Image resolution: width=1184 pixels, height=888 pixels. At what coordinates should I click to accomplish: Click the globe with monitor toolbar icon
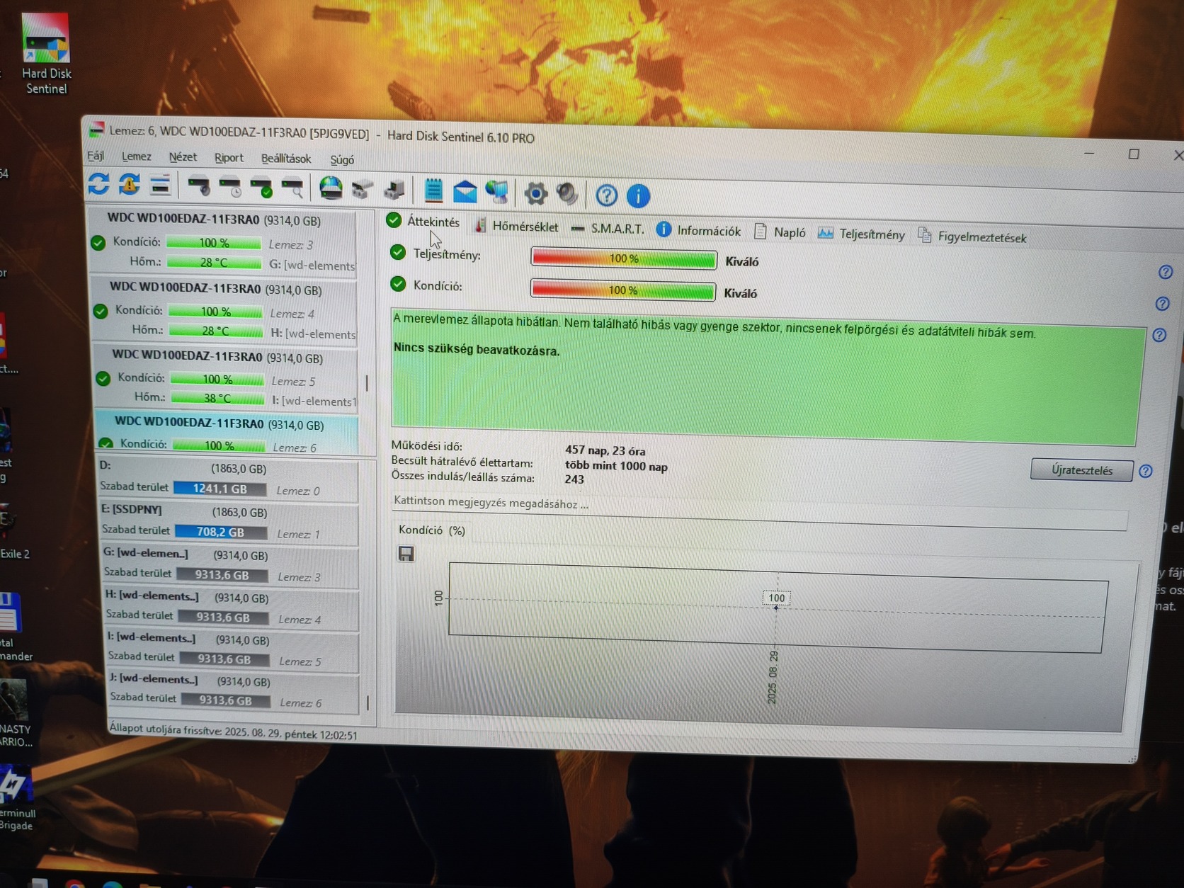click(x=497, y=192)
